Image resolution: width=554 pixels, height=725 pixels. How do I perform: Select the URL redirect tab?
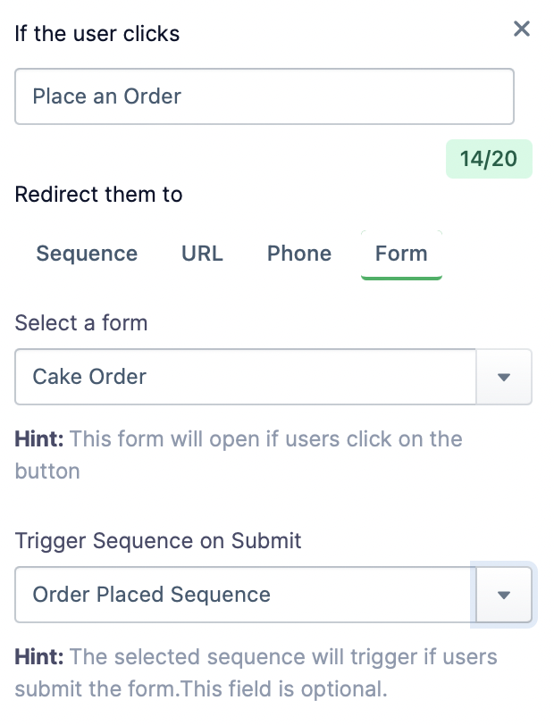(202, 254)
